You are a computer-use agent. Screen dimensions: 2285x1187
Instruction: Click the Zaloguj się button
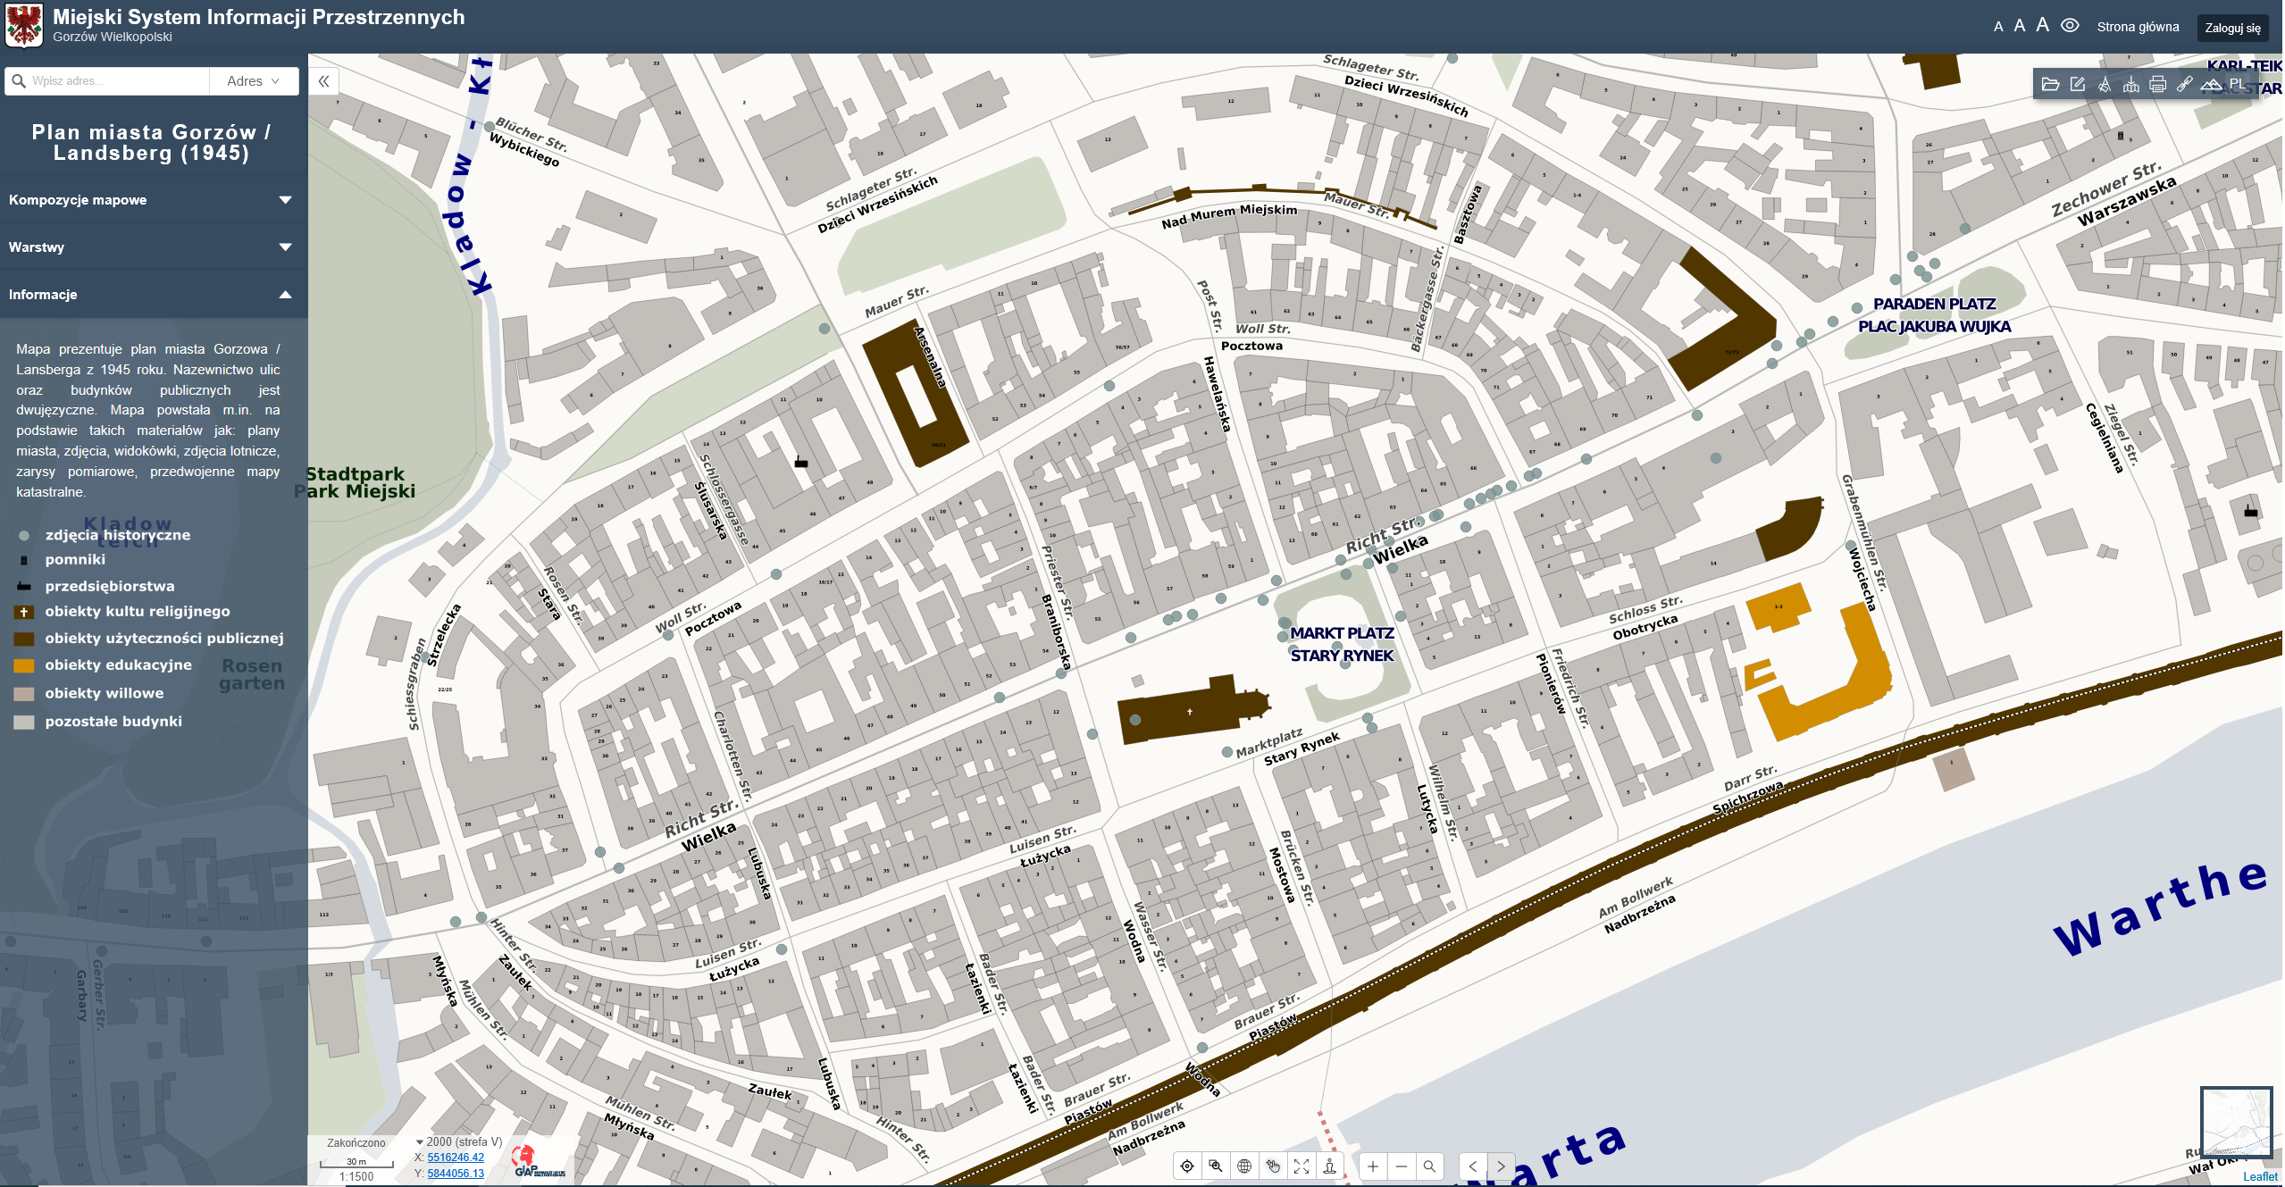(x=2232, y=28)
